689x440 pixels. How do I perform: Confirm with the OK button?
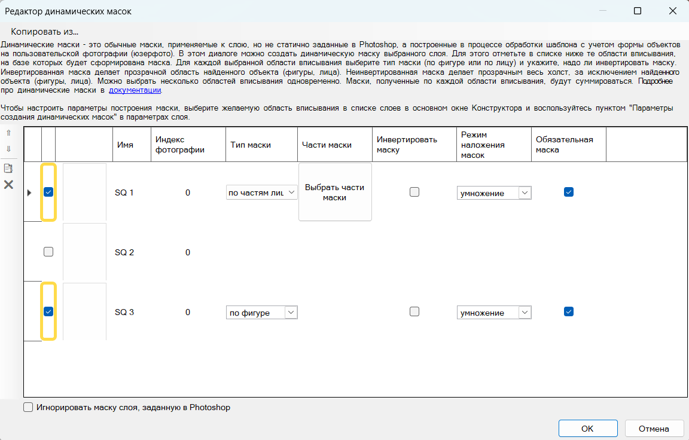tap(587, 428)
